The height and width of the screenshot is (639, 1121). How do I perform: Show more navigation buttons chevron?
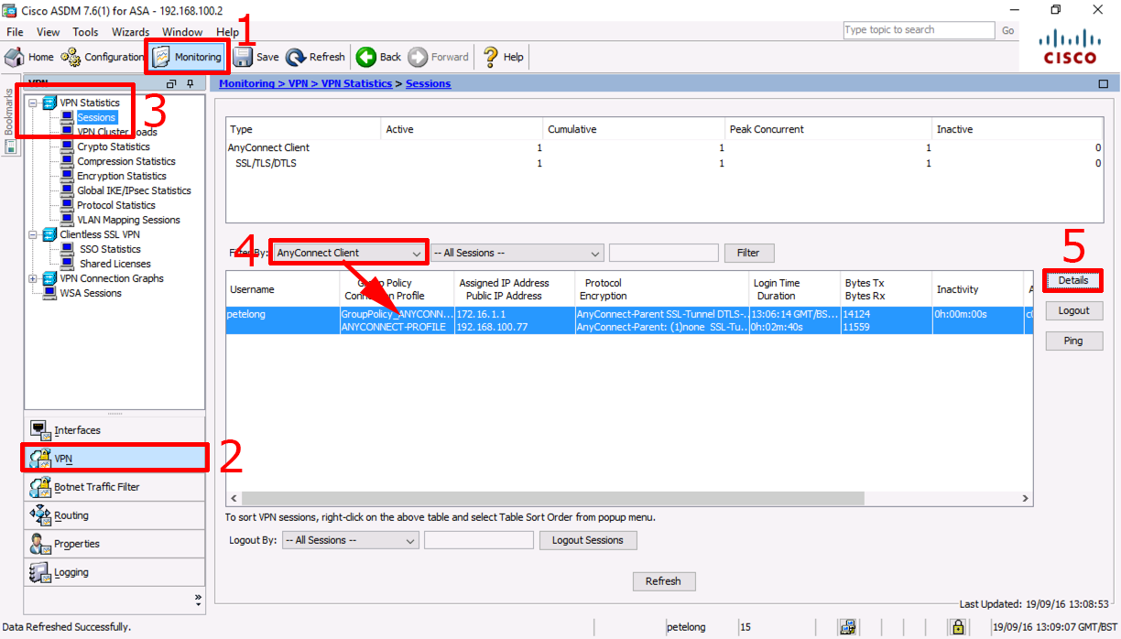tap(198, 600)
